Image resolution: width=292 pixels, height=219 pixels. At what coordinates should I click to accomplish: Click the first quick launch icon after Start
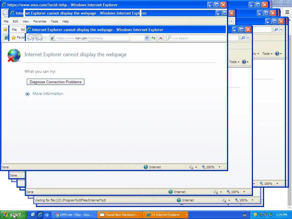click(x=33, y=215)
